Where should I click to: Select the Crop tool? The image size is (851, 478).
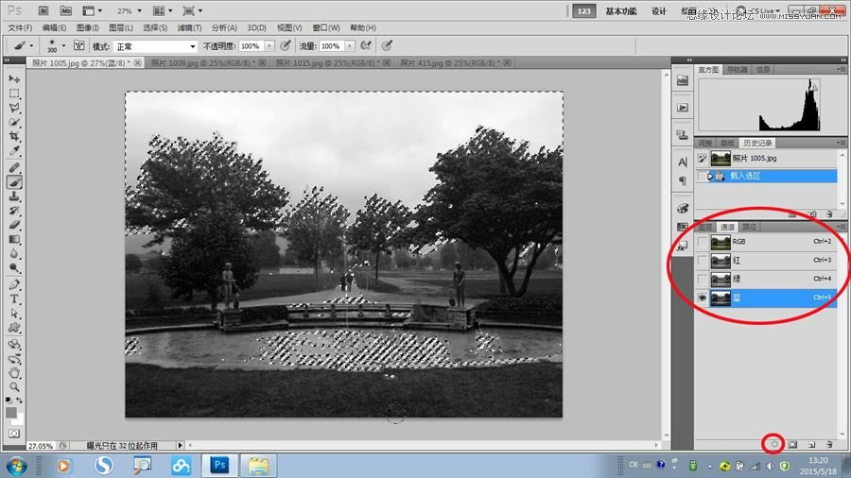coord(14,137)
